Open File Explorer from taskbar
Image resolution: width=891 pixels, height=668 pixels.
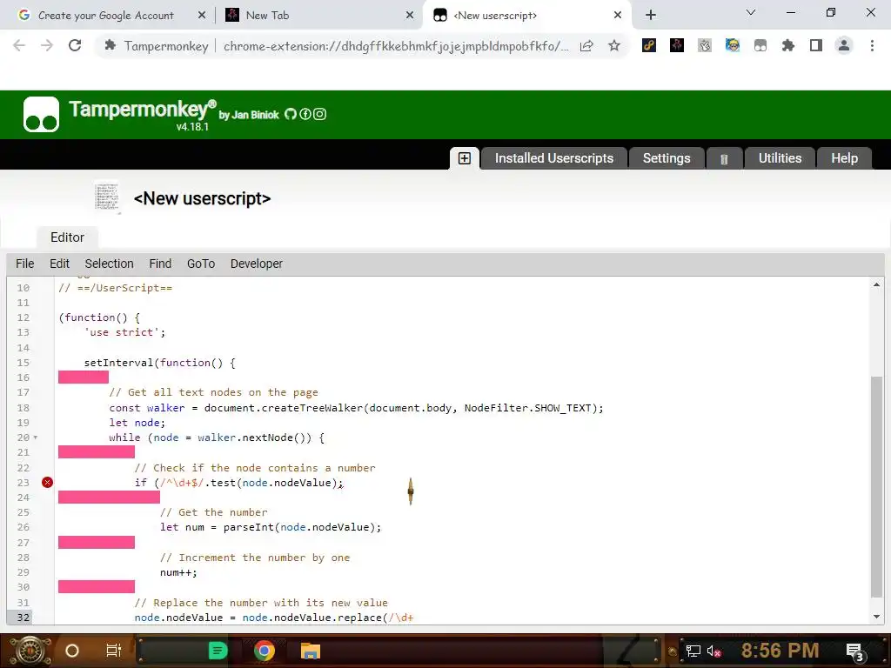[x=311, y=651]
